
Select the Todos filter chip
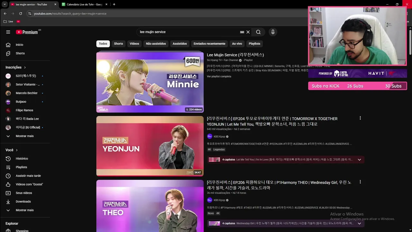pos(103,44)
